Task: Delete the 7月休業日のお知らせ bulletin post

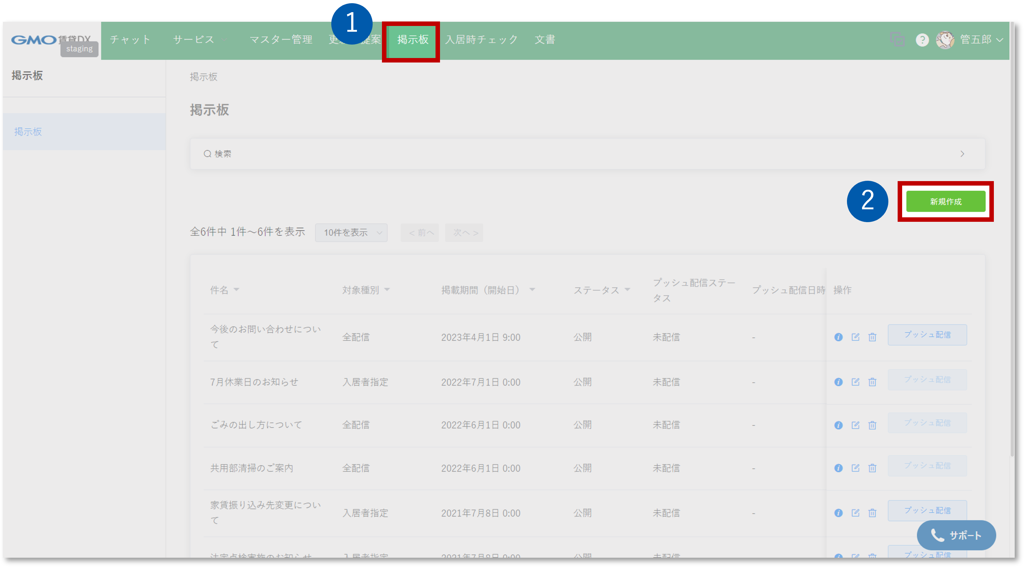Action: [x=872, y=382]
